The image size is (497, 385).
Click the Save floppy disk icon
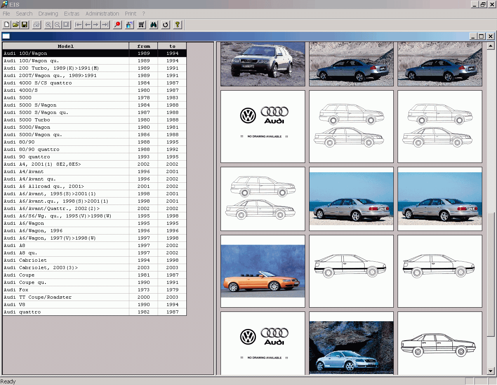(x=24, y=24)
